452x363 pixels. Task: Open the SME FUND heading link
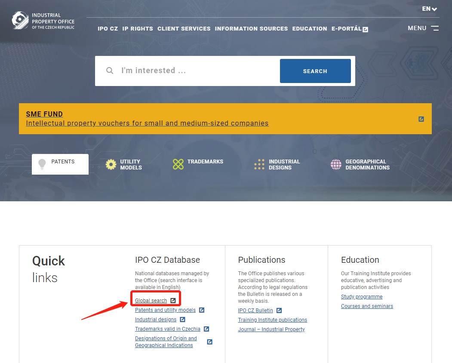[x=44, y=114]
